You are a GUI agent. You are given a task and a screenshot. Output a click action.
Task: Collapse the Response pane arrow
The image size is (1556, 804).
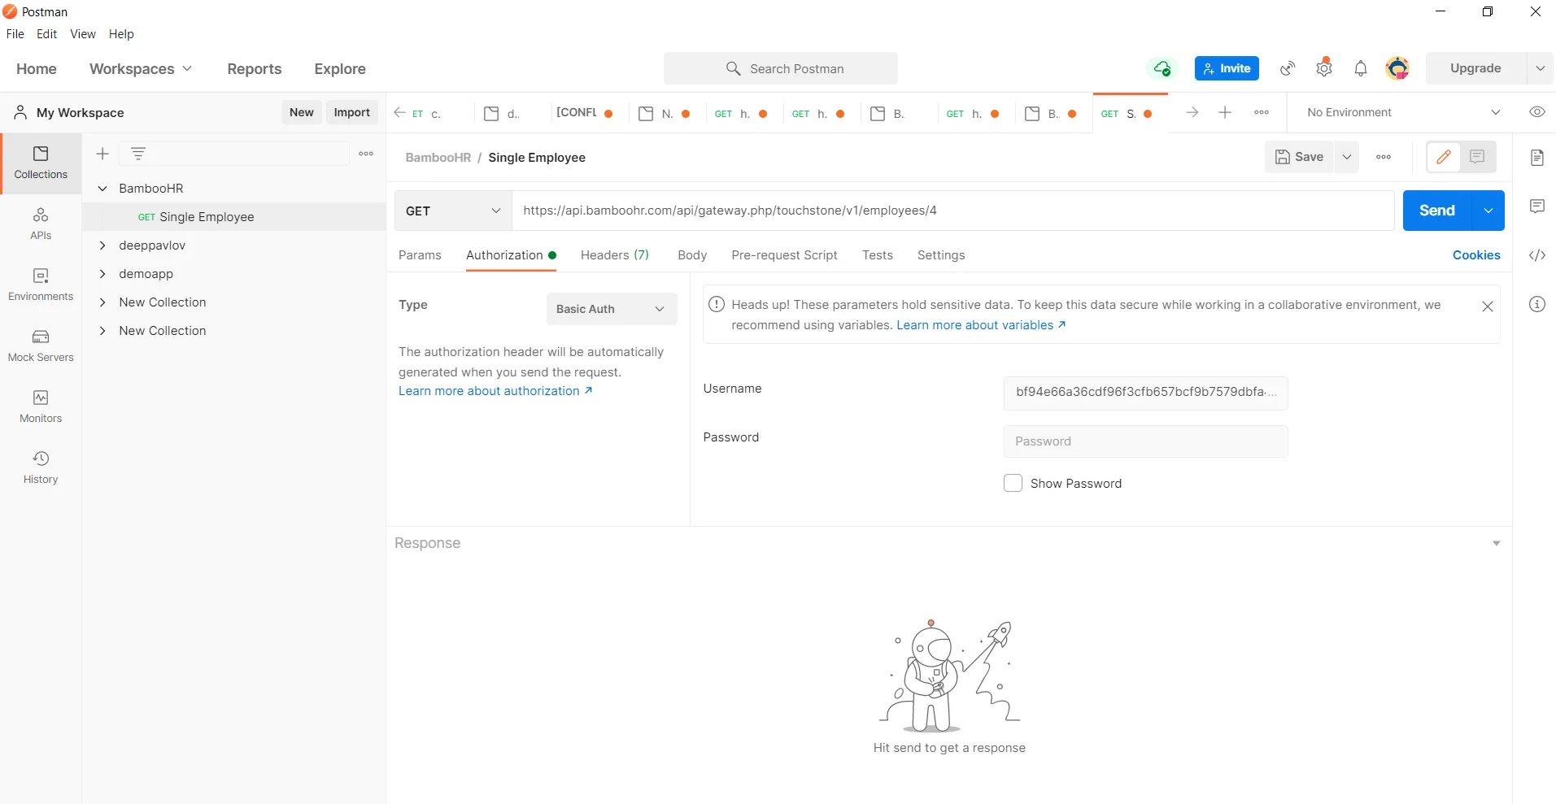(1496, 543)
